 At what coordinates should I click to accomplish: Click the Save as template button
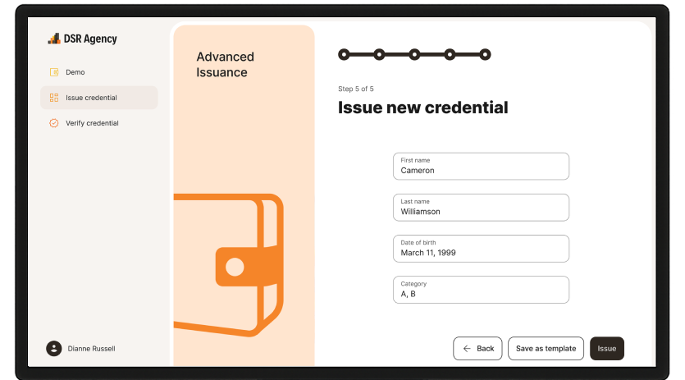[x=546, y=349]
